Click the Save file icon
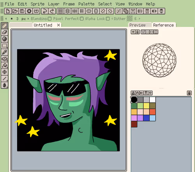Viewport: 195px width, 172px height. [x=22, y=11]
